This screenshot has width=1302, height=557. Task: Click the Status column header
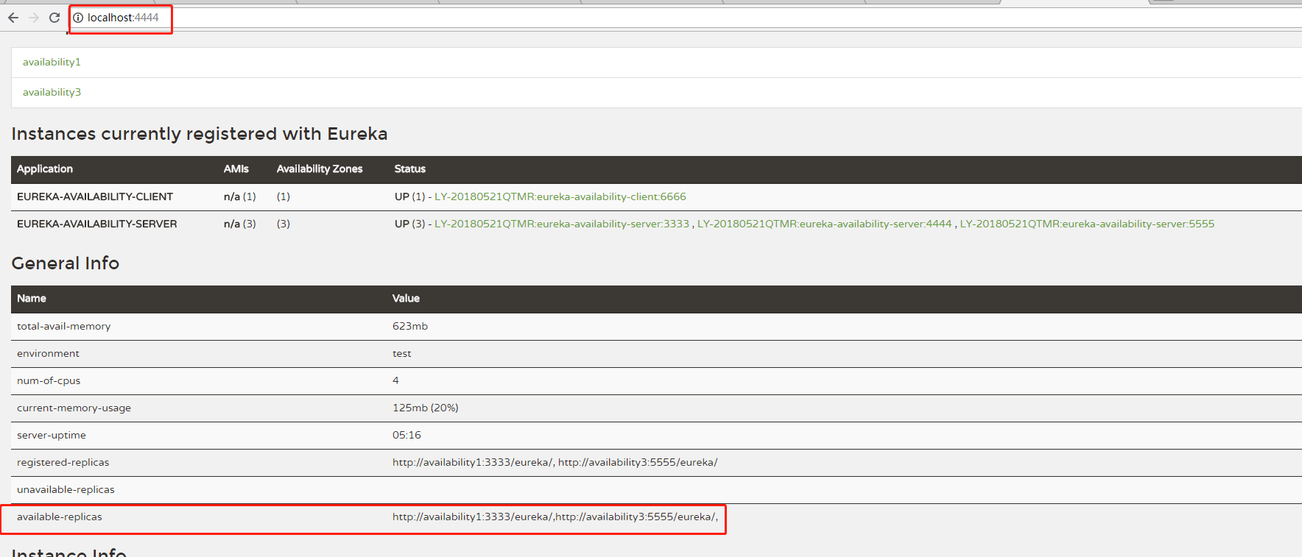point(410,169)
